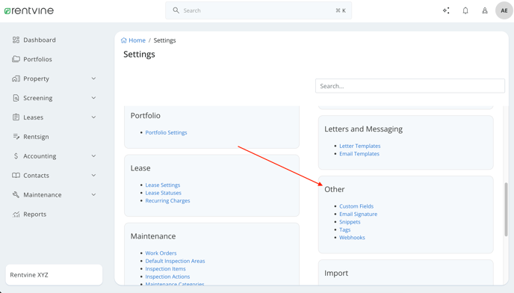Click the notification bell icon
This screenshot has height=293, width=514.
coord(465,10)
